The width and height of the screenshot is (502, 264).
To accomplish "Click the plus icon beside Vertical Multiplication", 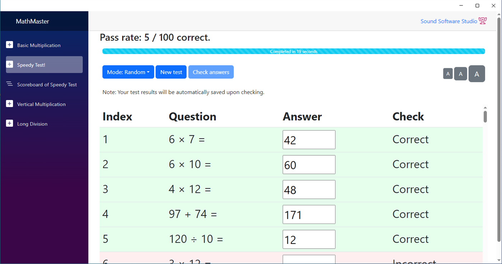I will (9, 103).
